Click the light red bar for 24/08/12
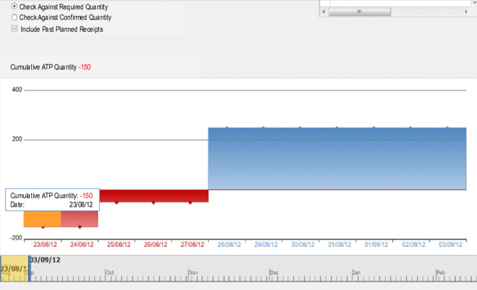 [x=79, y=219]
